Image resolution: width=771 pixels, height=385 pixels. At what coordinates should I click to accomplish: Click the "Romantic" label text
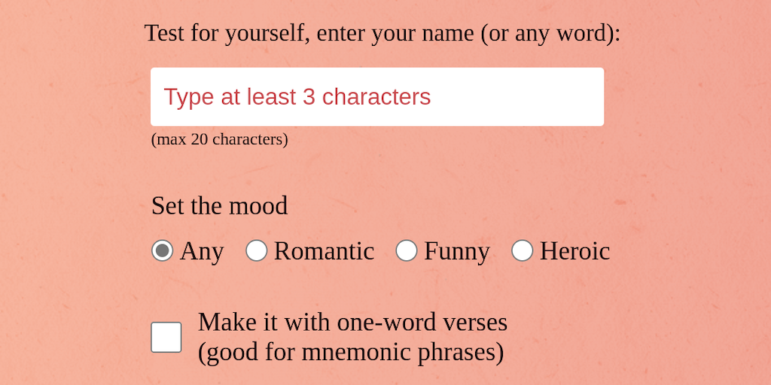coord(324,251)
